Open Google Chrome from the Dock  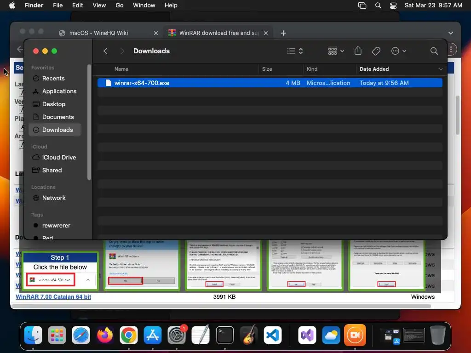point(129,335)
